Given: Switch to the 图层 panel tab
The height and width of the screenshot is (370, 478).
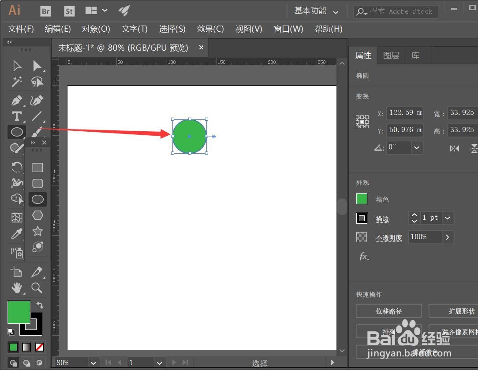Looking at the screenshot, I should tap(391, 55).
